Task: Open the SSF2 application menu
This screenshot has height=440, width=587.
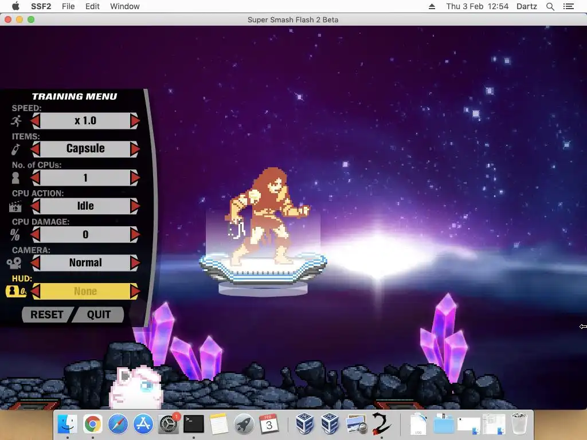Action: [41, 6]
